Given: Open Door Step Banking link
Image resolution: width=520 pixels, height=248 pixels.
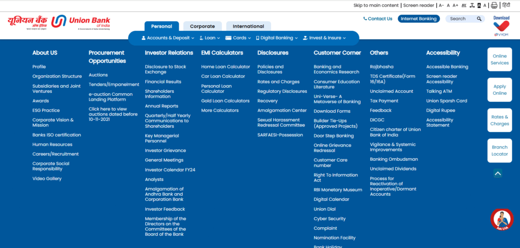Looking at the screenshot, I should (x=334, y=136).
